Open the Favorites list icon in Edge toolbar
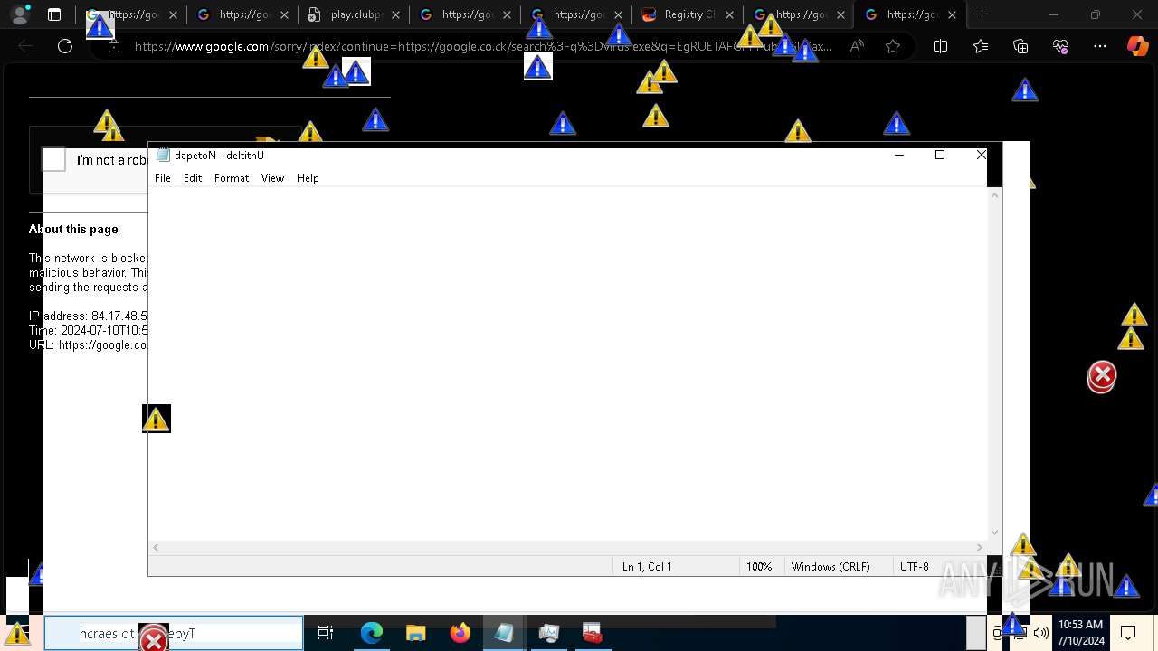Image resolution: width=1158 pixels, height=651 pixels. click(x=981, y=46)
